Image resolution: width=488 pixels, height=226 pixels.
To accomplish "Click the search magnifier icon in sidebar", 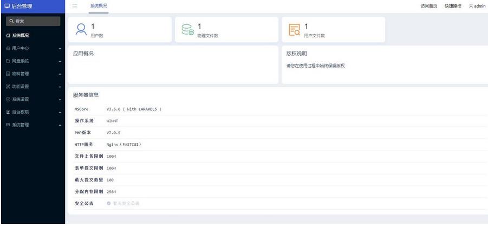I will click(11, 21).
